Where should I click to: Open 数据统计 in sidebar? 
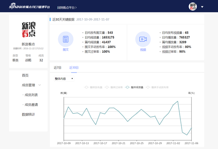pyautogui.click(x=28, y=115)
